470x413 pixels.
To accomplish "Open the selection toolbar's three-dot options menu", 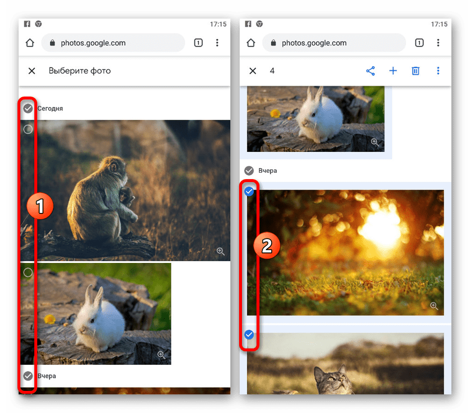I will click(x=438, y=71).
